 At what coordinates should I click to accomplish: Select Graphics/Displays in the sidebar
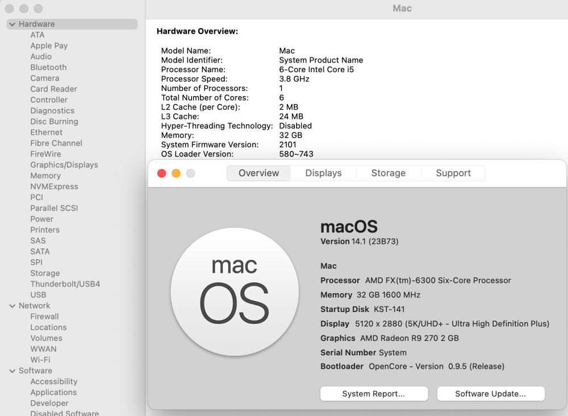[x=64, y=165]
